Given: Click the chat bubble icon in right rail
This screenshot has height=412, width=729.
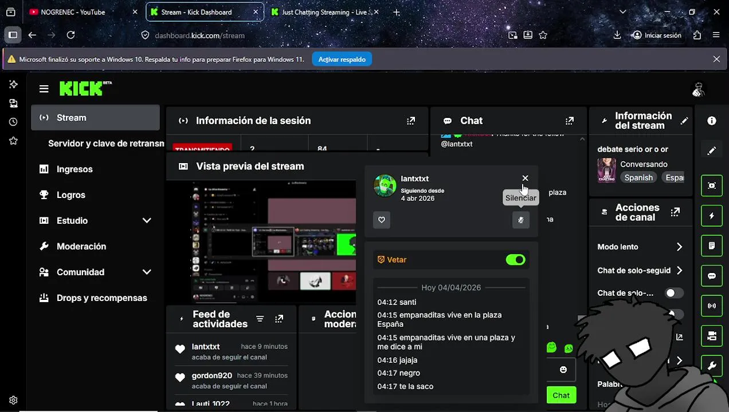Looking at the screenshot, I should 712,276.
